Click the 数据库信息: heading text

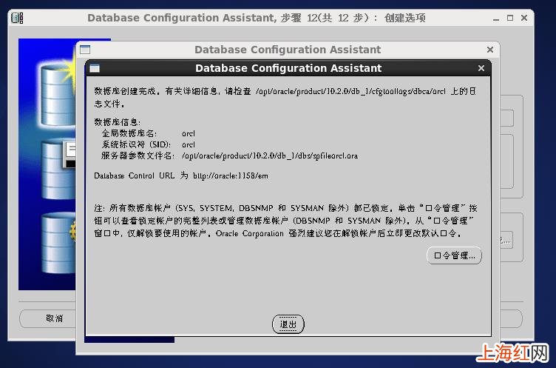(x=118, y=122)
